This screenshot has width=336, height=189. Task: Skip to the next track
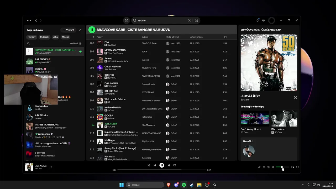click(169, 165)
